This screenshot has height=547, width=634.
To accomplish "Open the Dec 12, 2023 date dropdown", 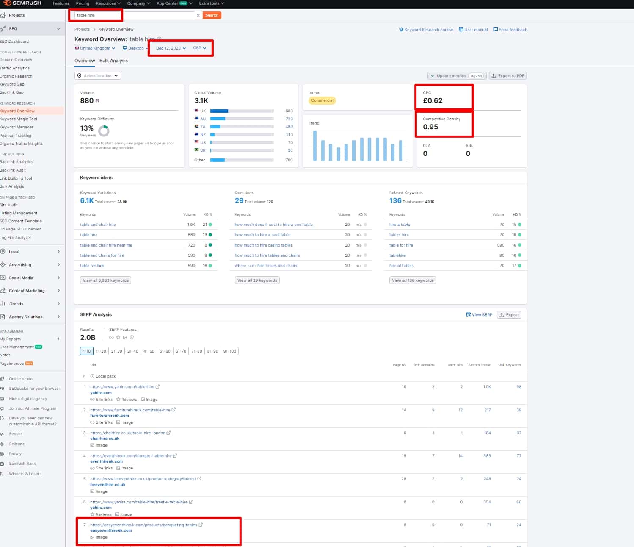I will pos(171,48).
